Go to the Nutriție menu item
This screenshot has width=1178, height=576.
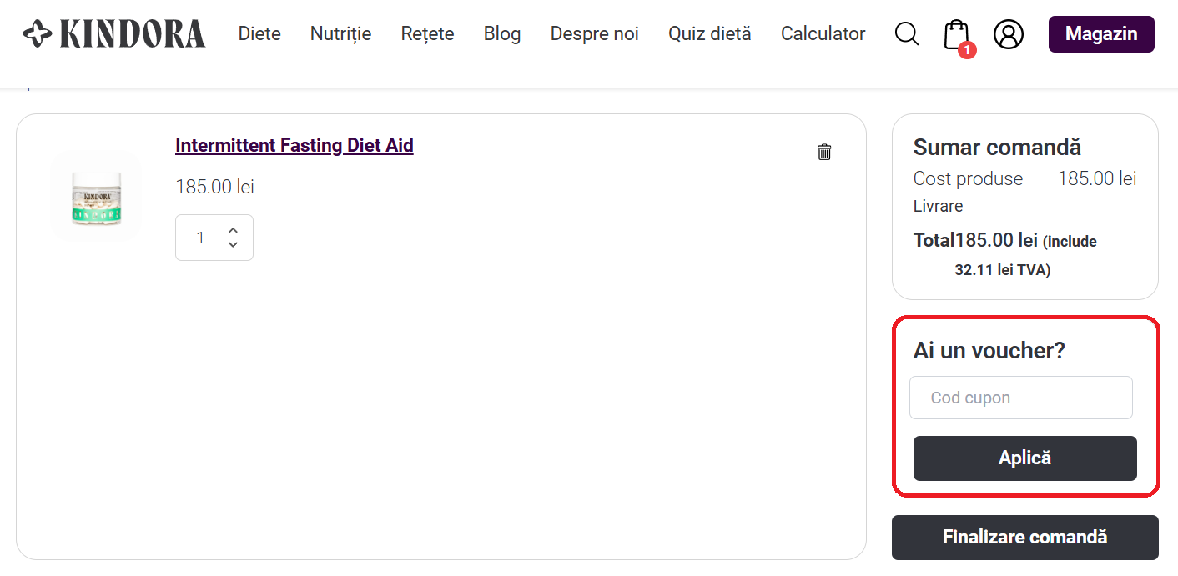(340, 34)
